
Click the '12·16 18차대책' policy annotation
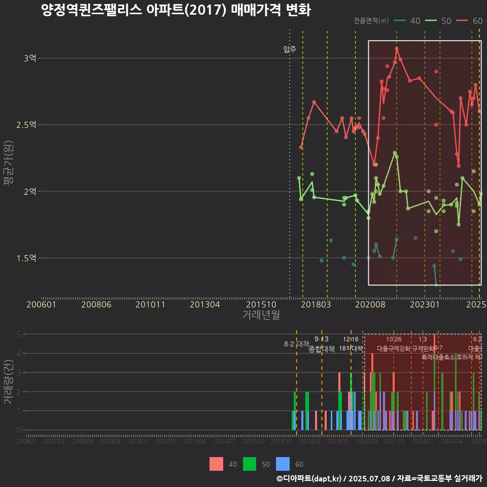[x=351, y=344]
